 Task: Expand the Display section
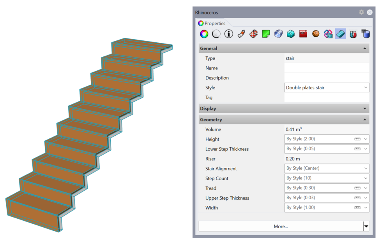point(366,108)
